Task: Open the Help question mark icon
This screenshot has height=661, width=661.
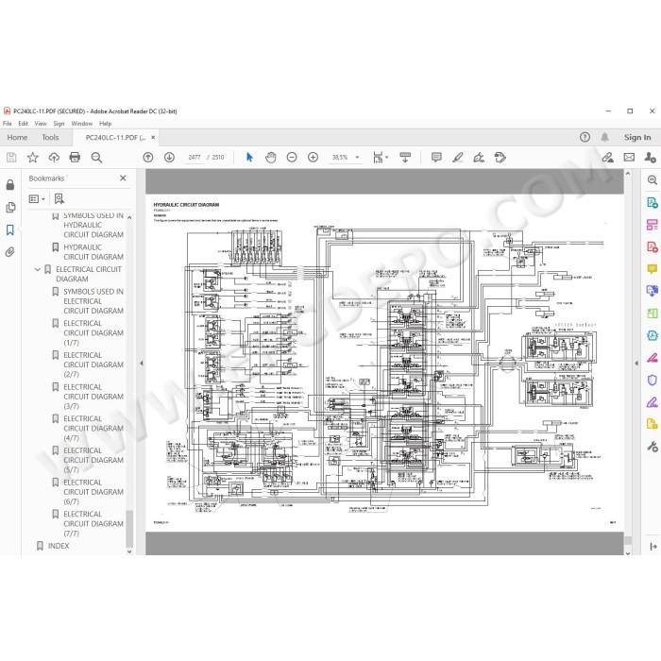Action: [x=585, y=137]
